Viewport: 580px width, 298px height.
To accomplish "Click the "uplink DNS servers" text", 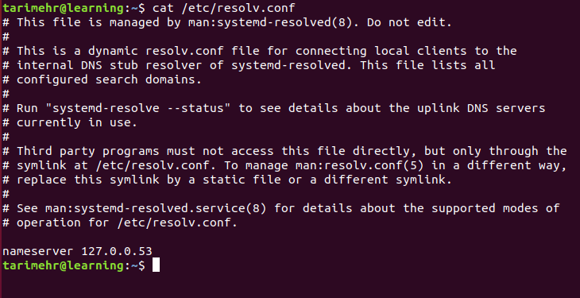I will [x=481, y=108].
